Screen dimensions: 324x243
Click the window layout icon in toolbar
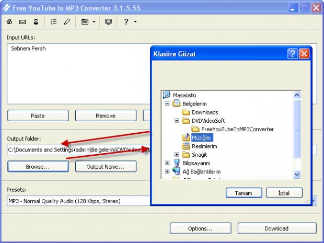pos(85,21)
